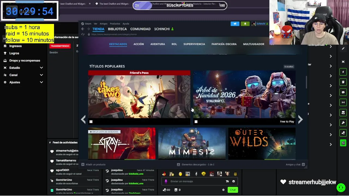Click the chat text formatting icon

tap(227, 181)
